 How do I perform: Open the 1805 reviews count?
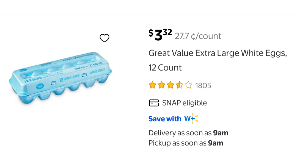pyautogui.click(x=203, y=86)
